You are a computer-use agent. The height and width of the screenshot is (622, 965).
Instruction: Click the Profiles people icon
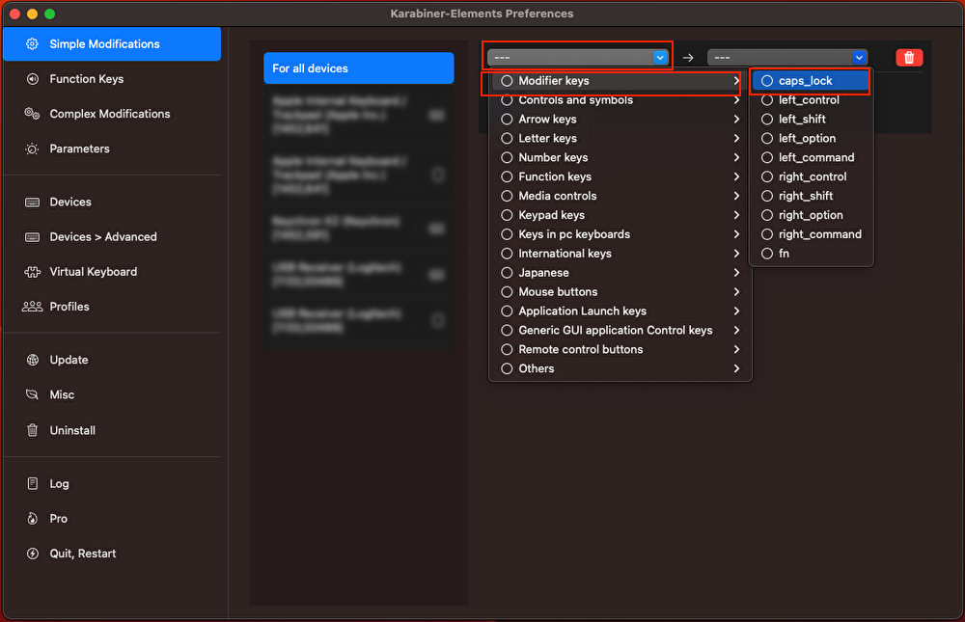click(32, 307)
